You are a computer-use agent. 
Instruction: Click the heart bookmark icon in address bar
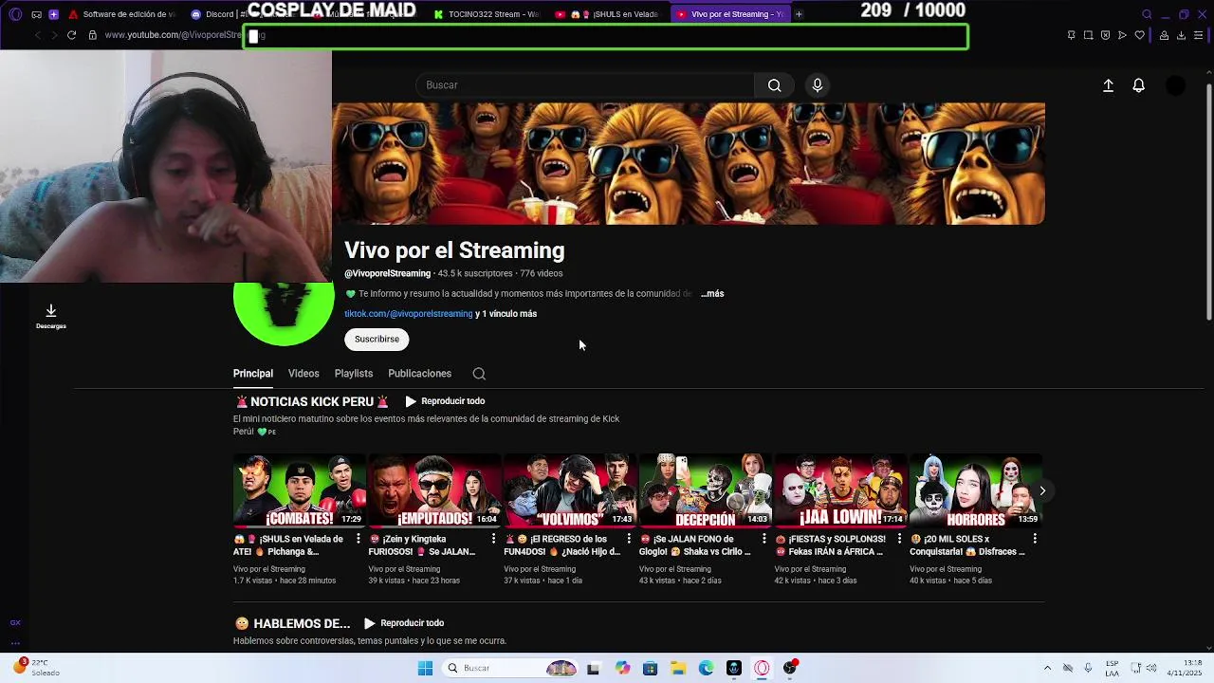pos(1140,35)
